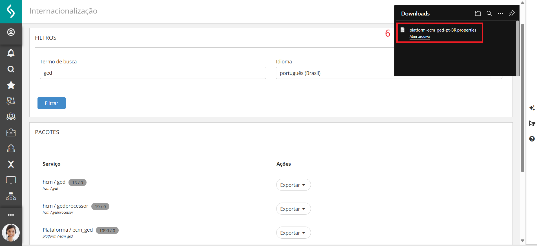Show more sidebar options ellipsis
This screenshot has height=246, width=537.
point(11,215)
